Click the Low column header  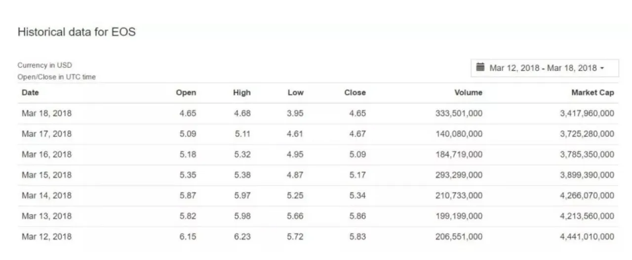pyautogui.click(x=296, y=93)
